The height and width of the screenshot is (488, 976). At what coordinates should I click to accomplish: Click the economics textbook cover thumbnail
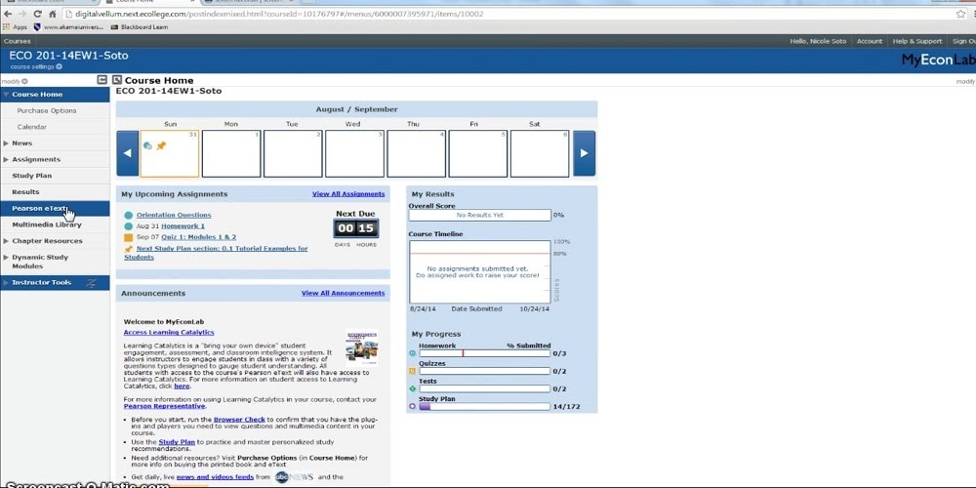361,346
